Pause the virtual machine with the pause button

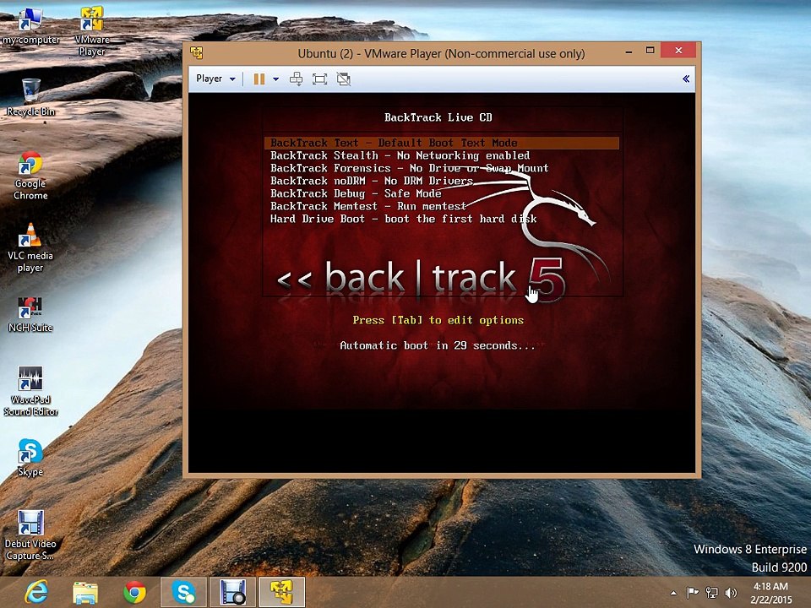[259, 79]
